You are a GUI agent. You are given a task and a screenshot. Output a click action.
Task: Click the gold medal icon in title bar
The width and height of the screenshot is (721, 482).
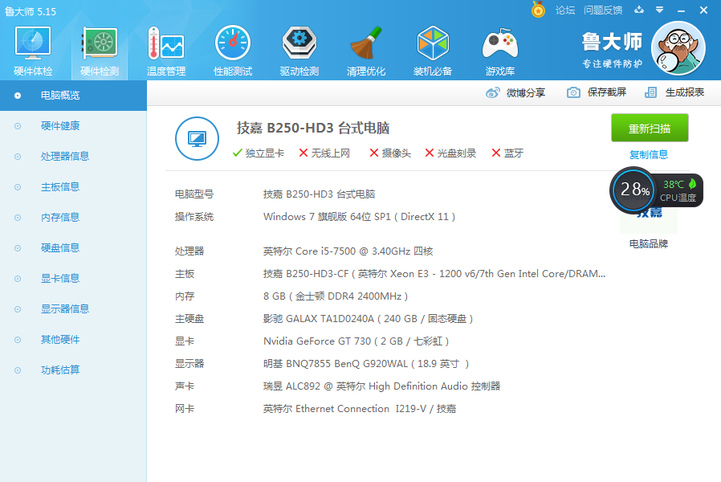(x=538, y=9)
